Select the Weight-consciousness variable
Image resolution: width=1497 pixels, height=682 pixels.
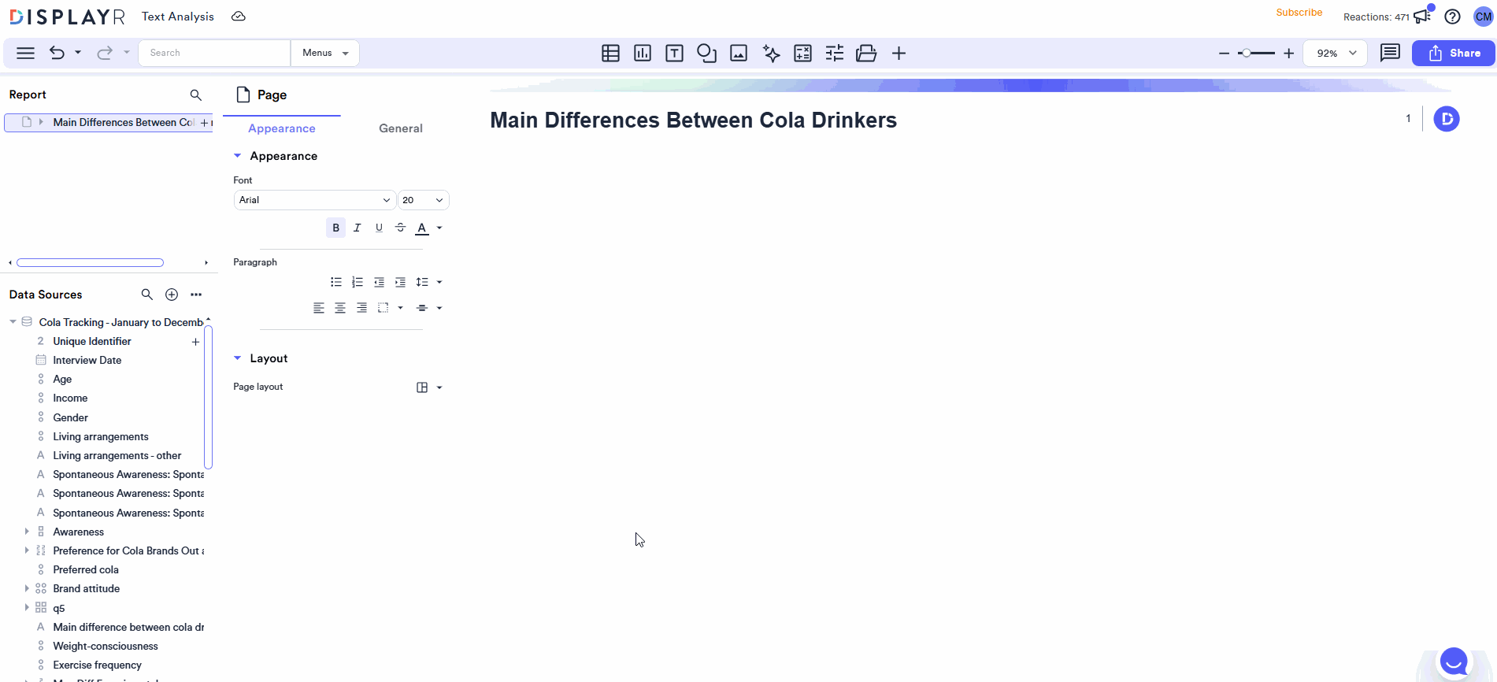106,646
